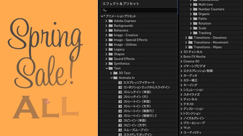Open the search magnifier dropdown icon
The height and width of the screenshot is (136, 243).
(x=105, y=10)
